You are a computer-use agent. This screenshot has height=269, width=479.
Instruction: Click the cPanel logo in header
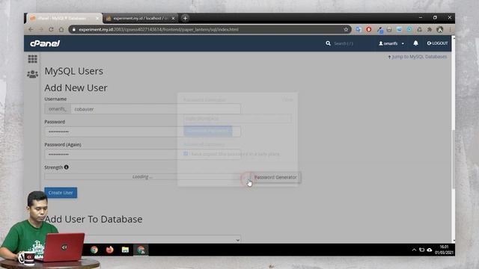(x=45, y=43)
